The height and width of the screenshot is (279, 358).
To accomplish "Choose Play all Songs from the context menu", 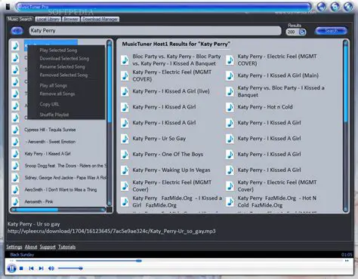I will (x=54, y=86).
